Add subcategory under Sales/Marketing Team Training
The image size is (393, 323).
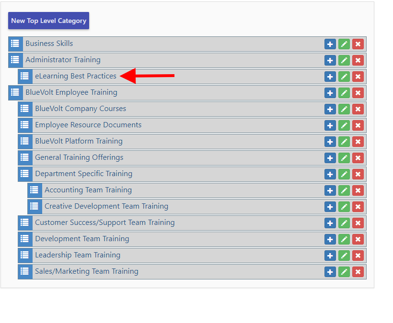[x=330, y=272]
